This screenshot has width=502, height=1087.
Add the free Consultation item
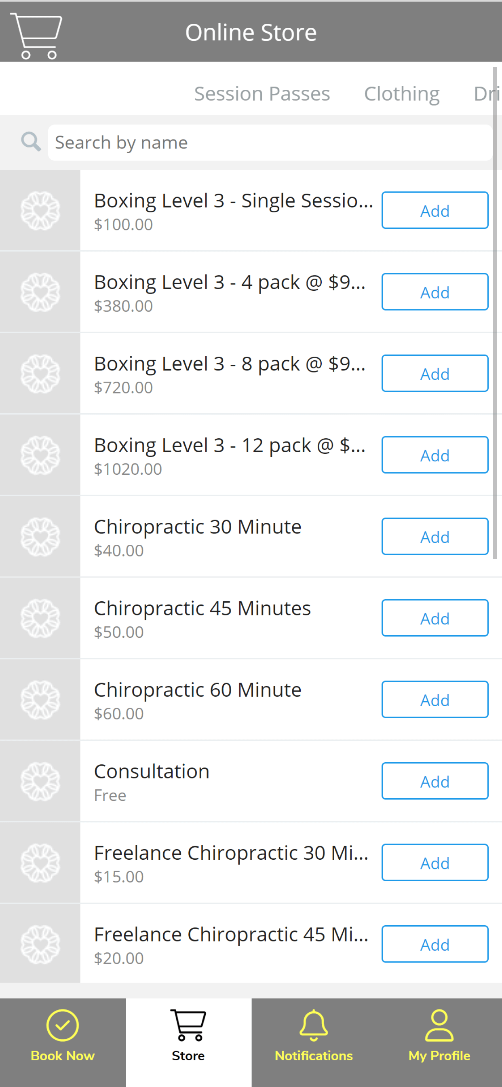435,780
